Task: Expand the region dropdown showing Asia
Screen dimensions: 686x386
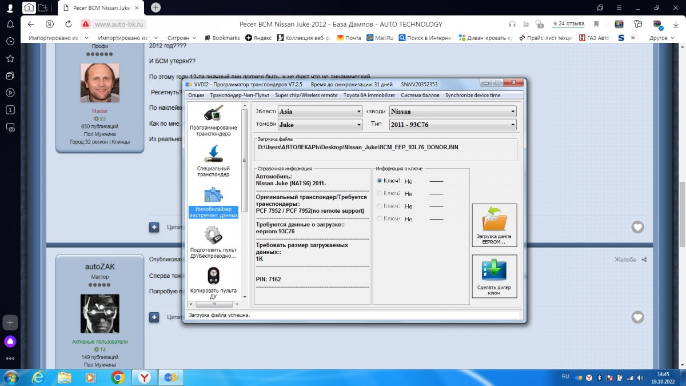Action: click(320, 112)
